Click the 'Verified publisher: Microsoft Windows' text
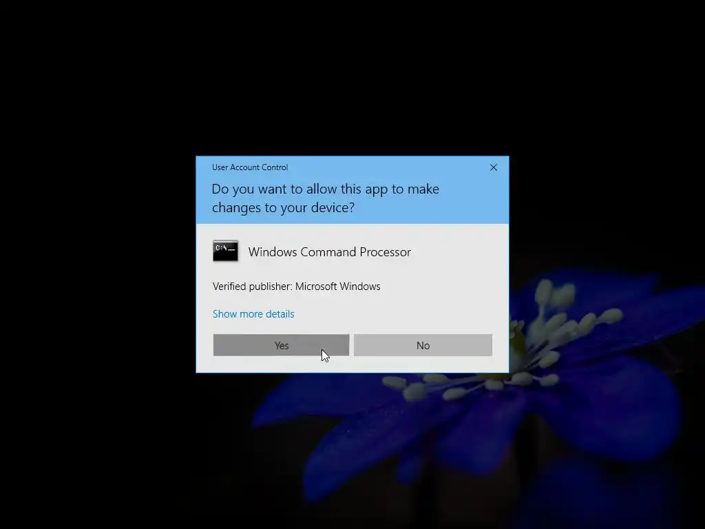This screenshot has height=529, width=705. point(296,287)
